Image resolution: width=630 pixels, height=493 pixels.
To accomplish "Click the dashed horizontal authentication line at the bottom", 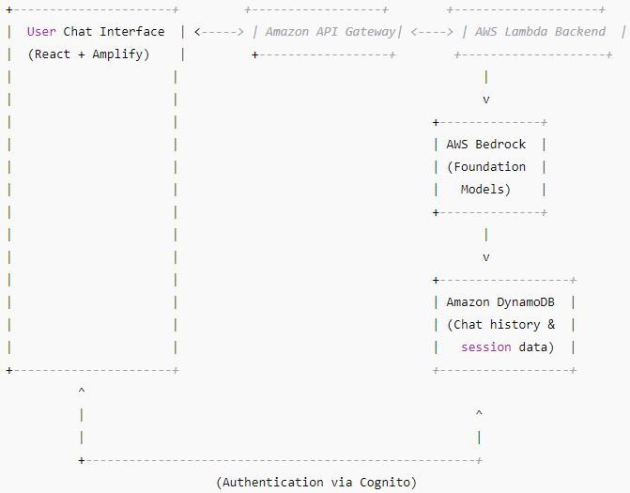I will click(282, 459).
